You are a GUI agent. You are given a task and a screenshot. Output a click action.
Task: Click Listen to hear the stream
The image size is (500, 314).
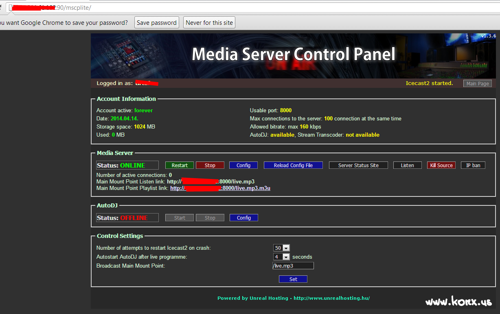pos(407,165)
